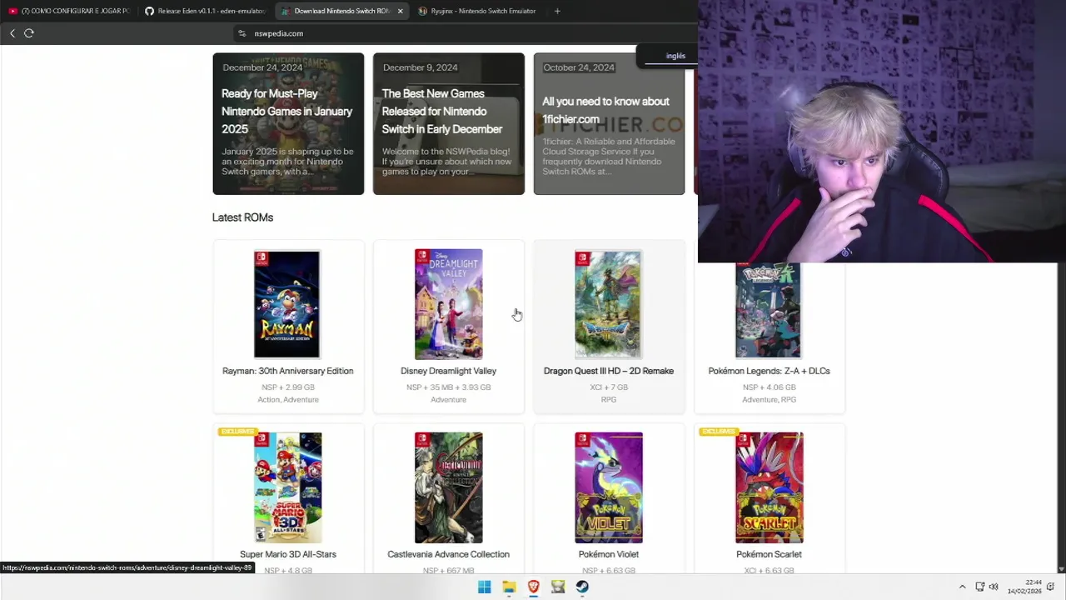This screenshot has height=600, width=1066.
Task: Click the Rayman: 30th Anniversary Edition title
Action: [288, 371]
